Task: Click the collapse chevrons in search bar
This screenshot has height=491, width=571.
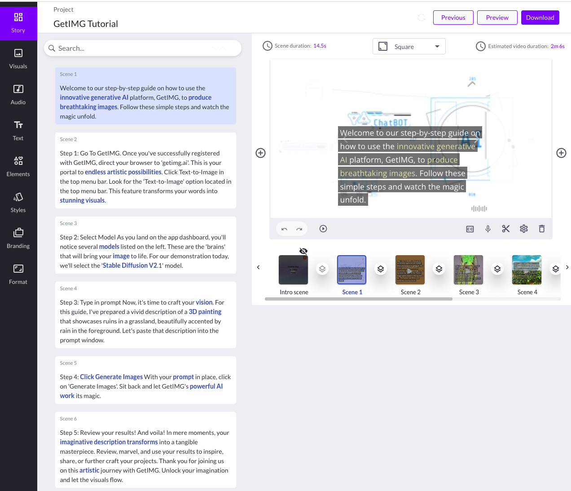Action: [x=220, y=48]
